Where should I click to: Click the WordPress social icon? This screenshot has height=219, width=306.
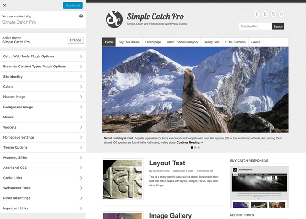coord(273,14)
